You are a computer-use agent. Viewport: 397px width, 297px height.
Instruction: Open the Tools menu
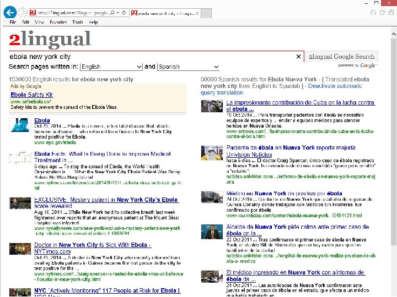coord(78,22)
